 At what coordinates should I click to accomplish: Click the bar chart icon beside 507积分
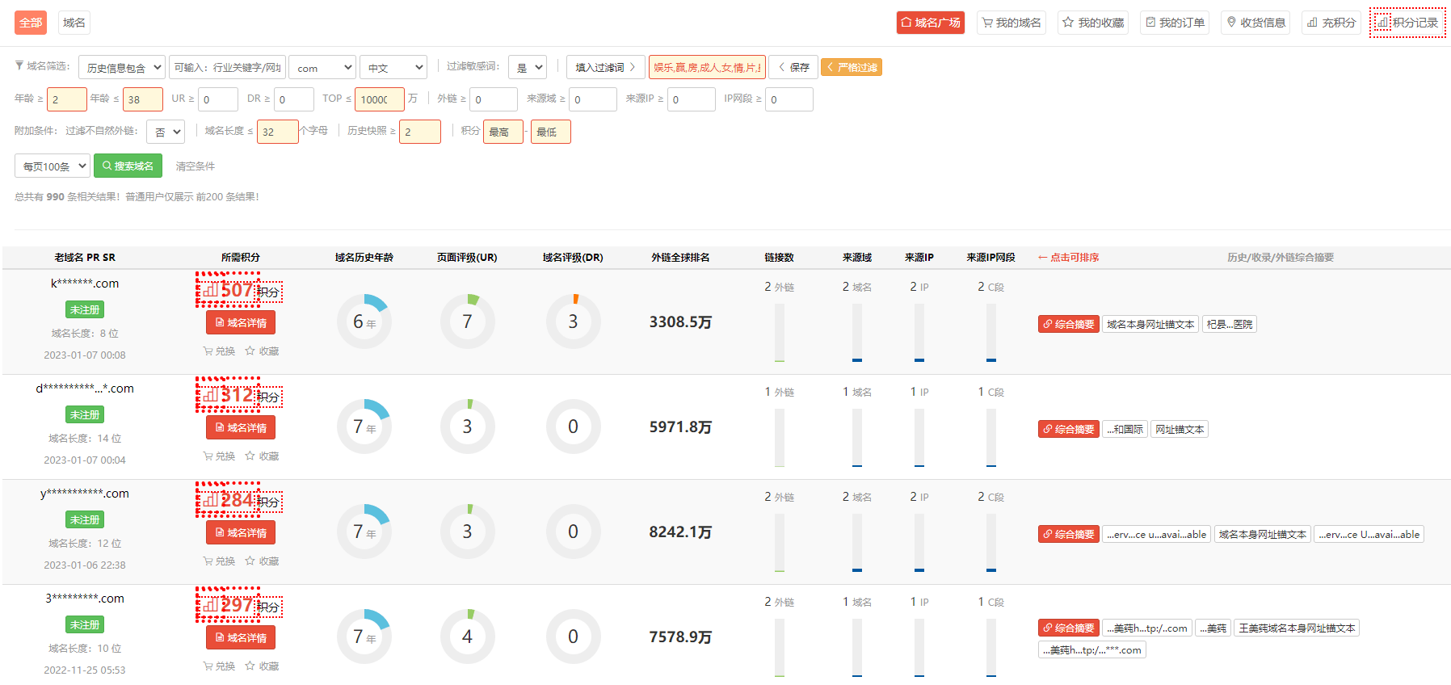tap(210, 289)
